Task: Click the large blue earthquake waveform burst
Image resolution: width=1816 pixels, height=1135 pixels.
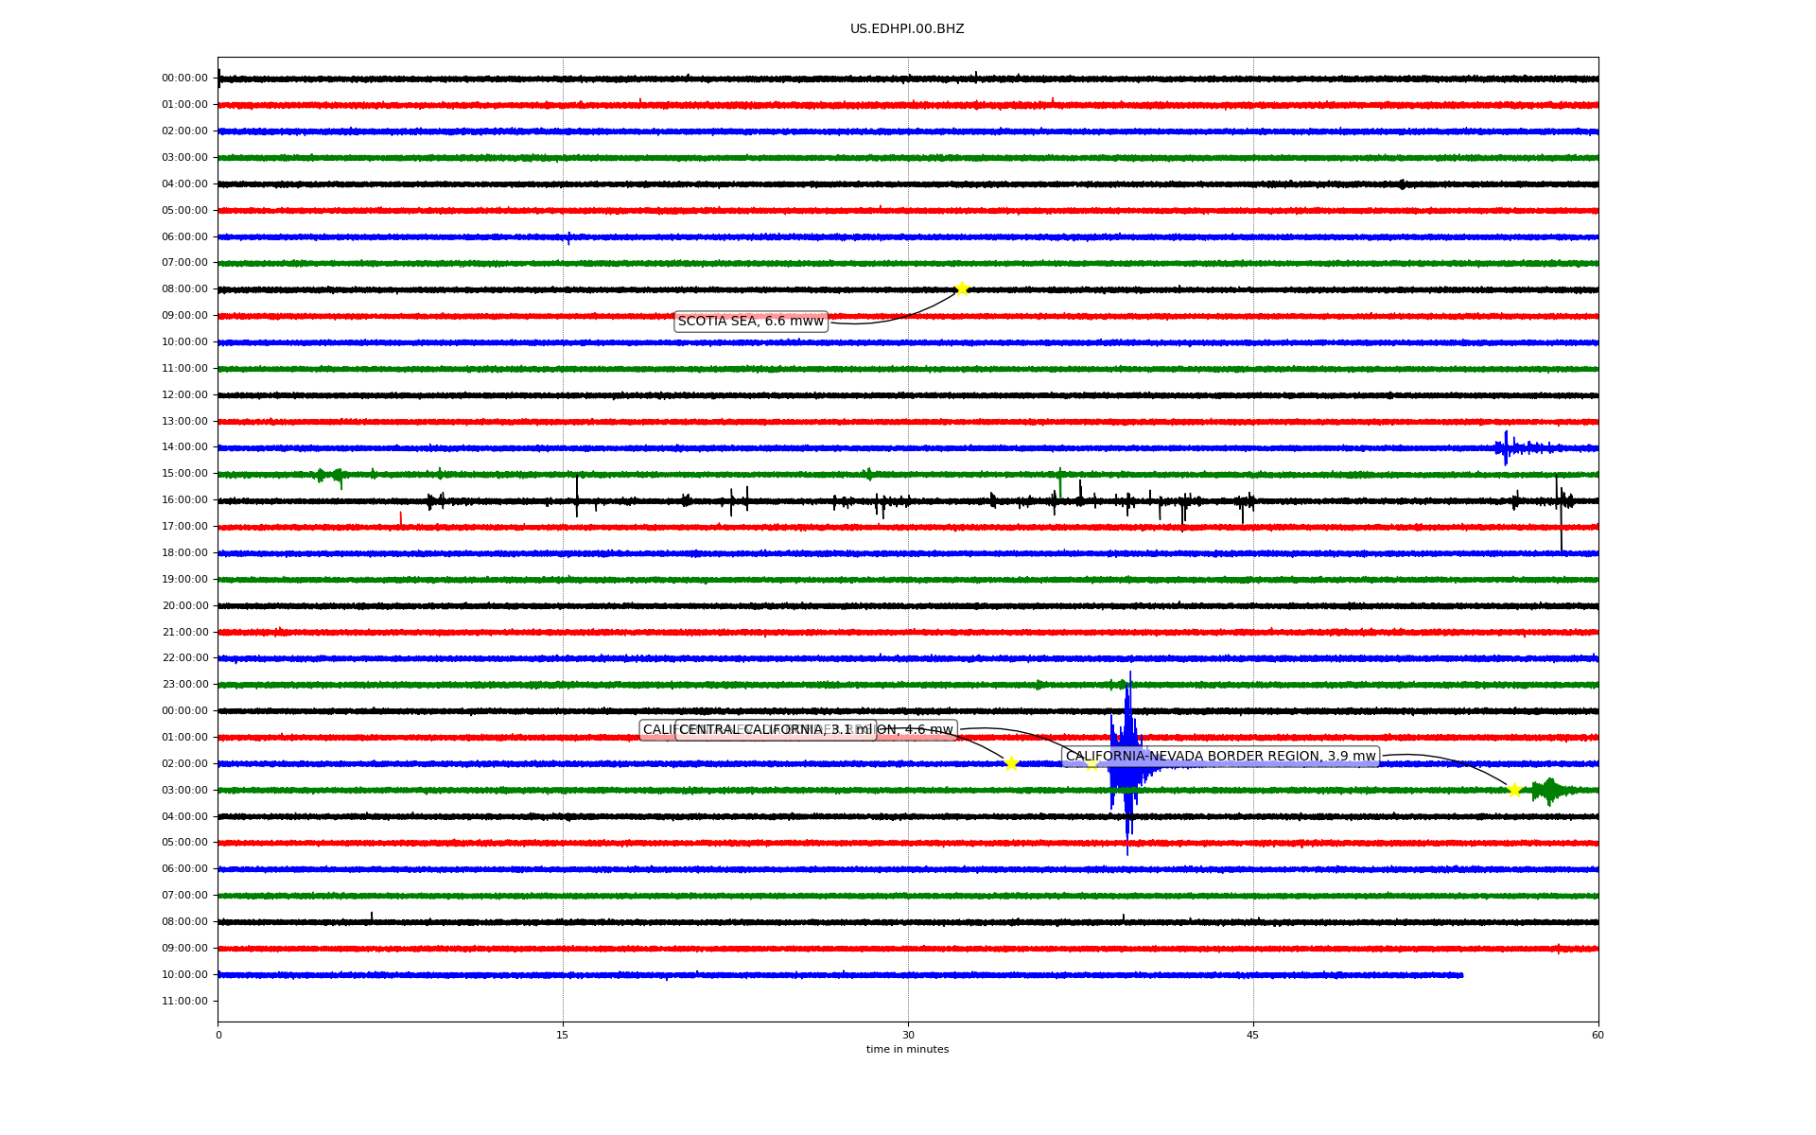Action: coord(1127,762)
